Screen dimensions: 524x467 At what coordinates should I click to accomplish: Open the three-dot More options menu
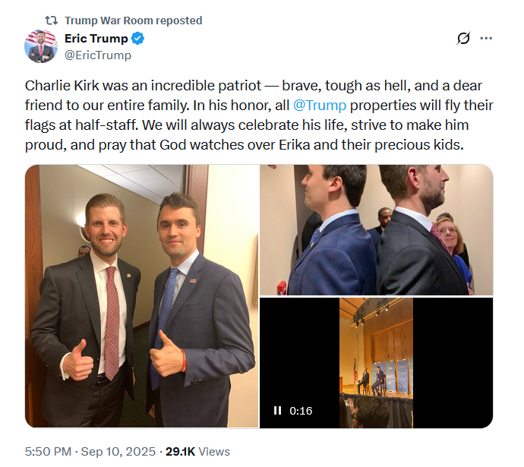tap(487, 39)
